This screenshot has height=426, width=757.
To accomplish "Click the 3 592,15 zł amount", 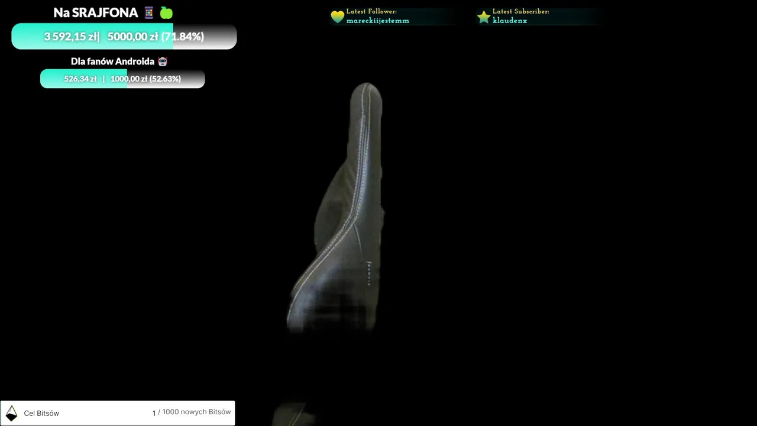I will tap(72, 36).
